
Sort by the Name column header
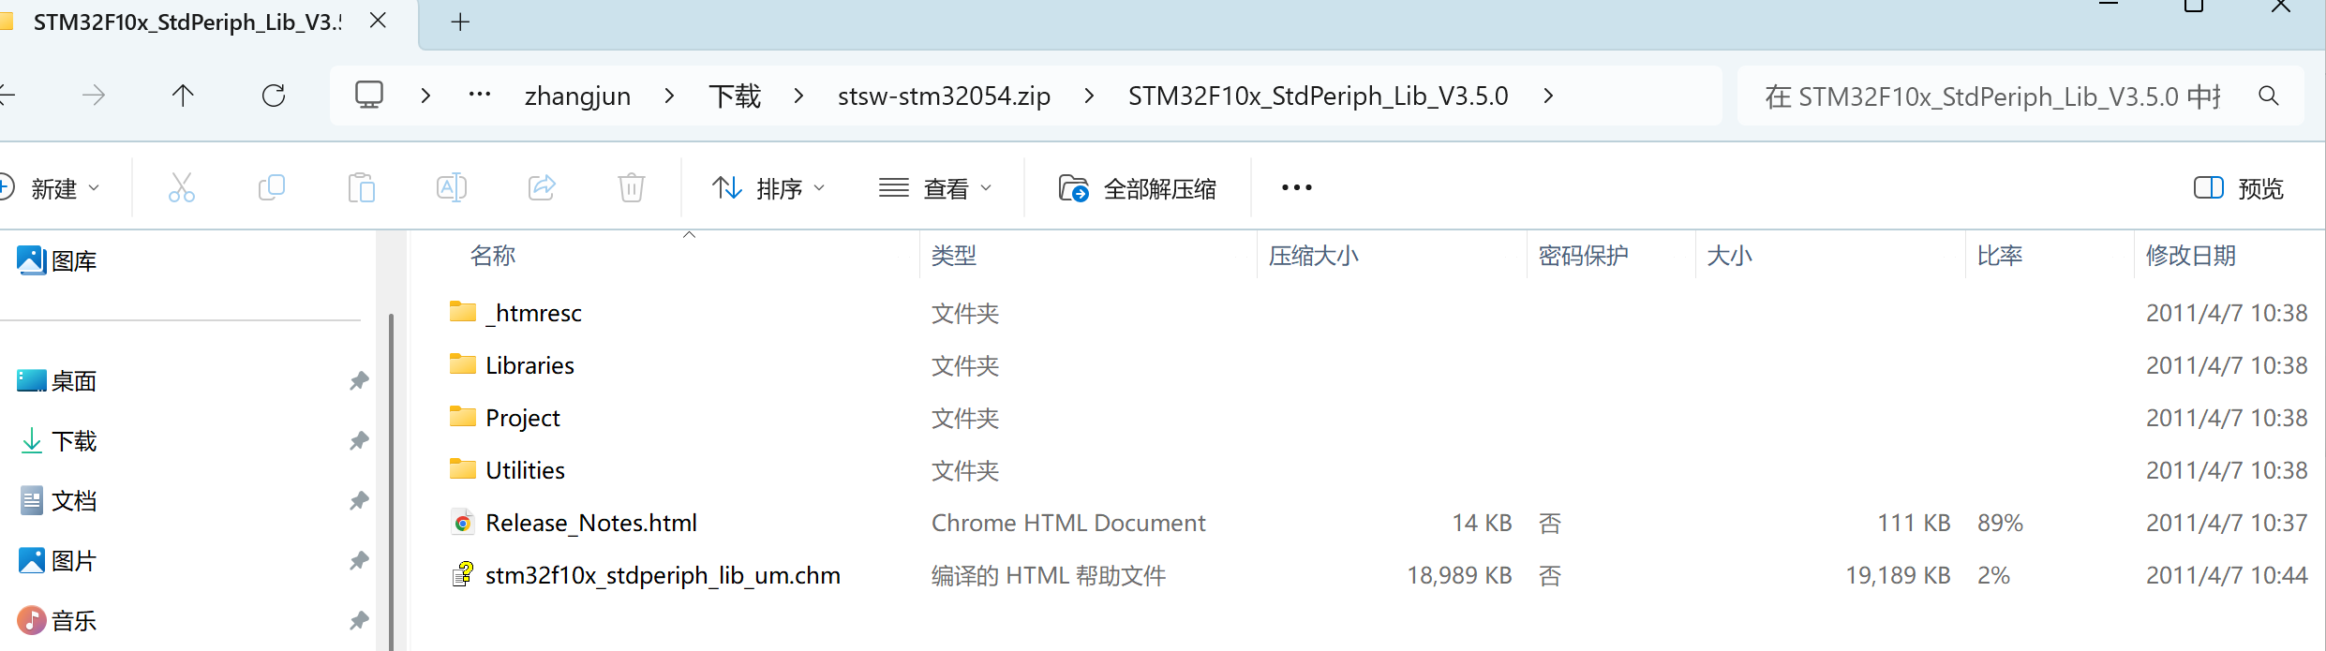point(493,256)
